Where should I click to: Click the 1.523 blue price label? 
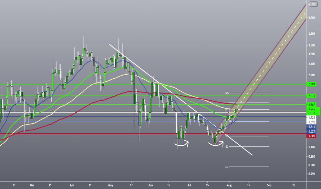coord(311,131)
